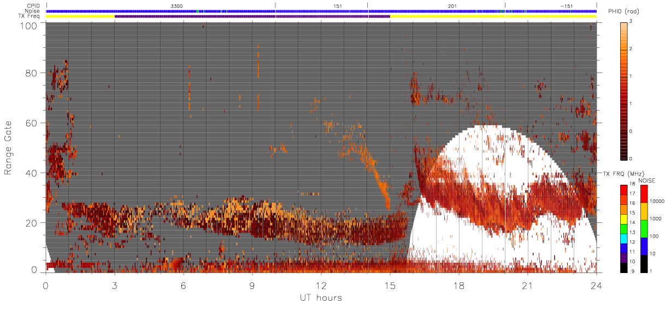Click the PHI0 gradient color bar
The image size is (671, 309).
click(625, 90)
